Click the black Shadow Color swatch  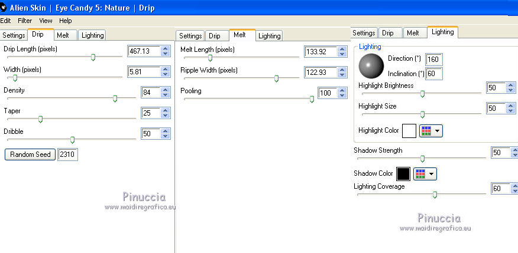click(x=403, y=174)
